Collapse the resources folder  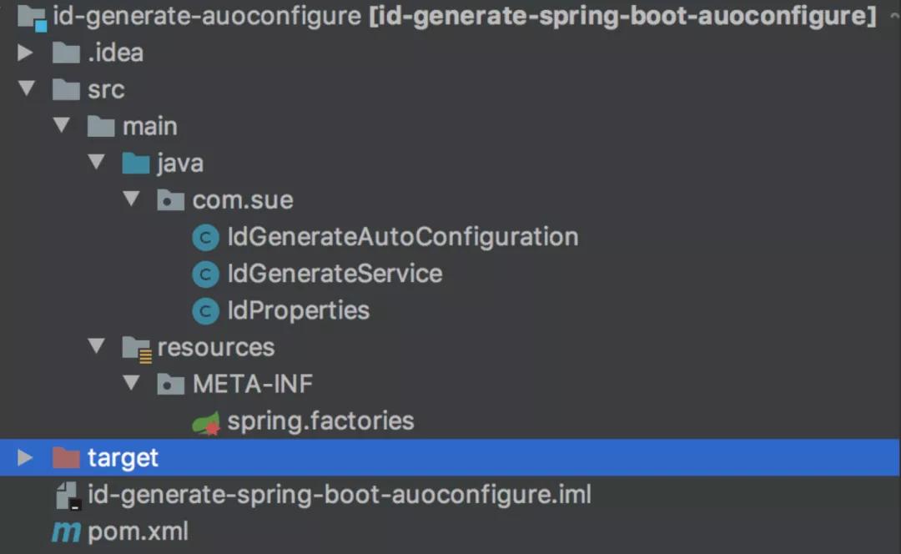(96, 347)
